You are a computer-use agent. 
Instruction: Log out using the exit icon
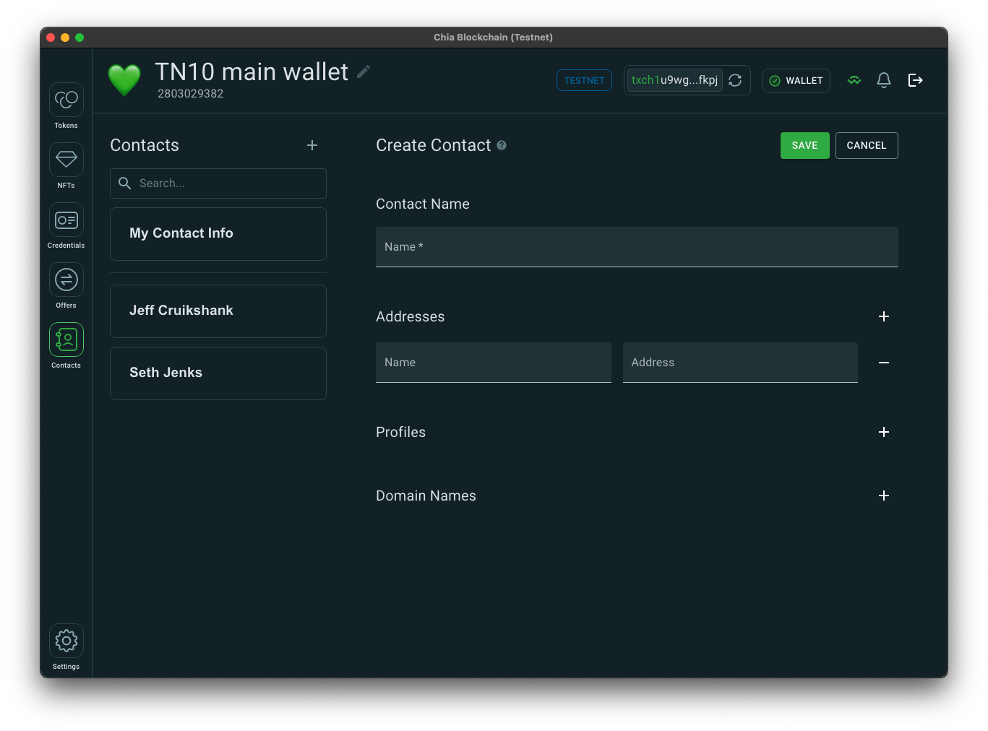915,80
